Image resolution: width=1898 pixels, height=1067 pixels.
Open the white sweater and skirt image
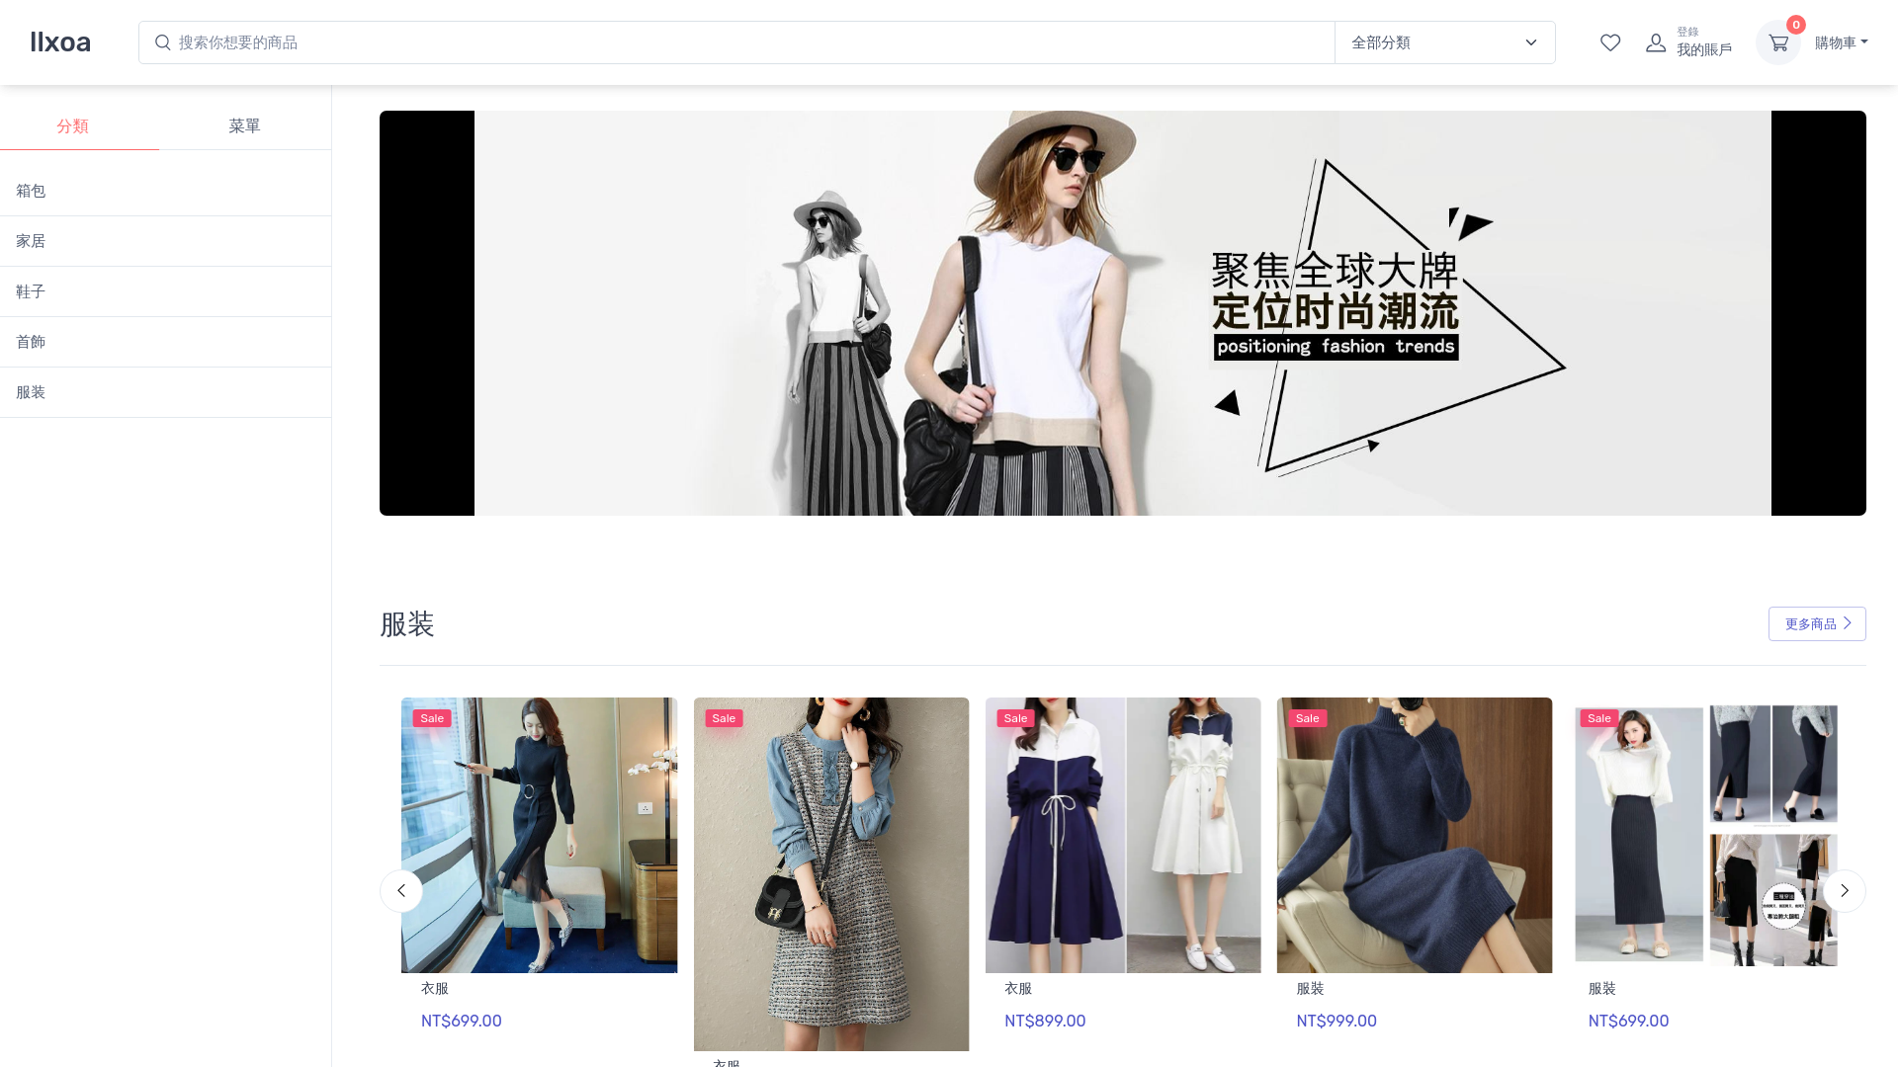pos(1706,835)
